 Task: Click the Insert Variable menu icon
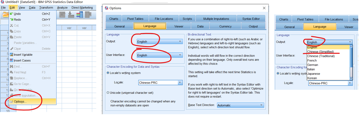(11, 55)
